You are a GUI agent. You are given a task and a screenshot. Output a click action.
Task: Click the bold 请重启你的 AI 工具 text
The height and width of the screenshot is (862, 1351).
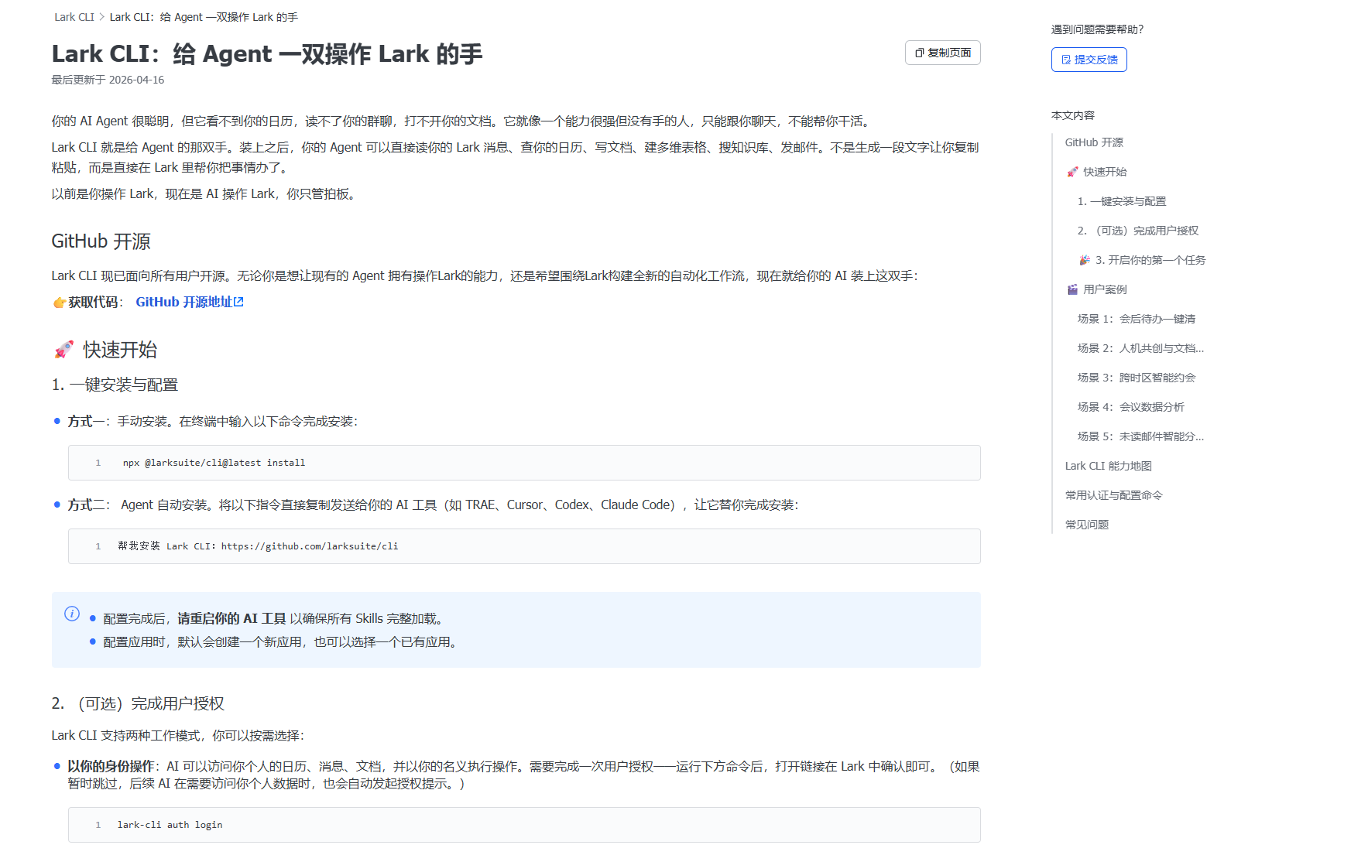coord(231,619)
